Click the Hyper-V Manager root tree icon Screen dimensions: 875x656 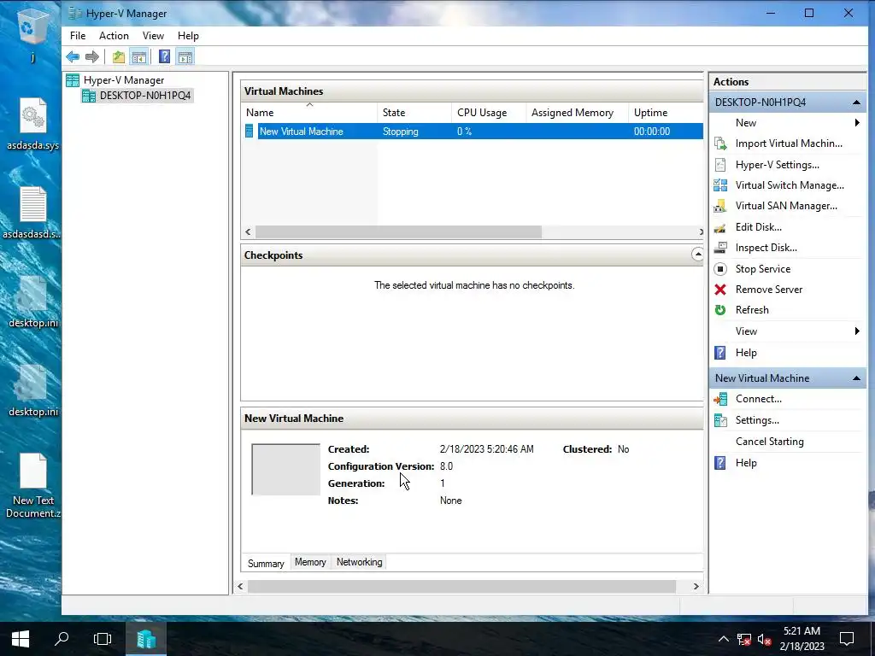pos(73,80)
